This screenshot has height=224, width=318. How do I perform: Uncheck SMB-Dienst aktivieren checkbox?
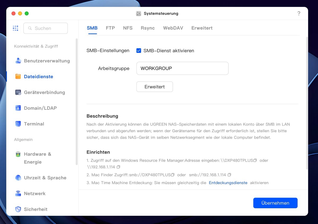pyautogui.click(x=139, y=51)
